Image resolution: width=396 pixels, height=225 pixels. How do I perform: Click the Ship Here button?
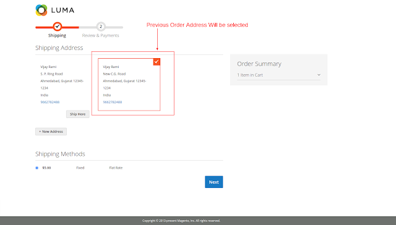click(x=78, y=114)
